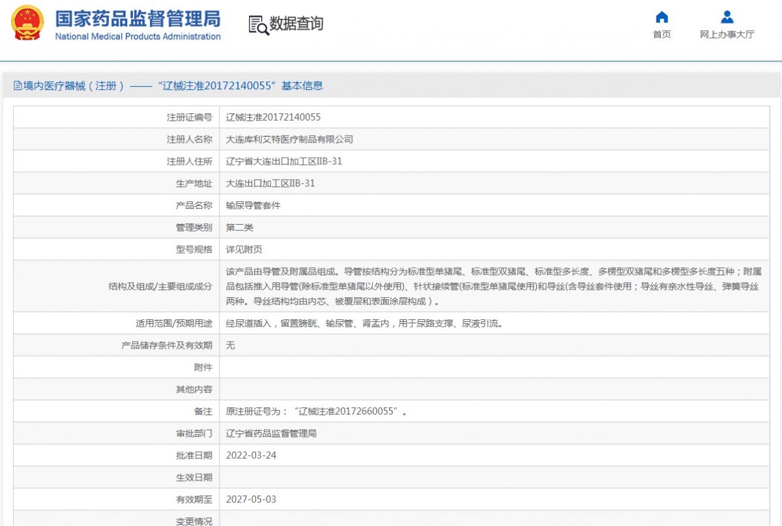The width and height of the screenshot is (782, 526).
Task: Select approval date 2022-03-24
Action: (251, 456)
